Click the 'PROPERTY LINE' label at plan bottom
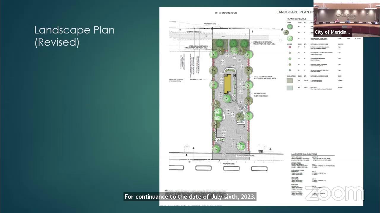Viewport: 380px width, 213px height. click(x=229, y=164)
